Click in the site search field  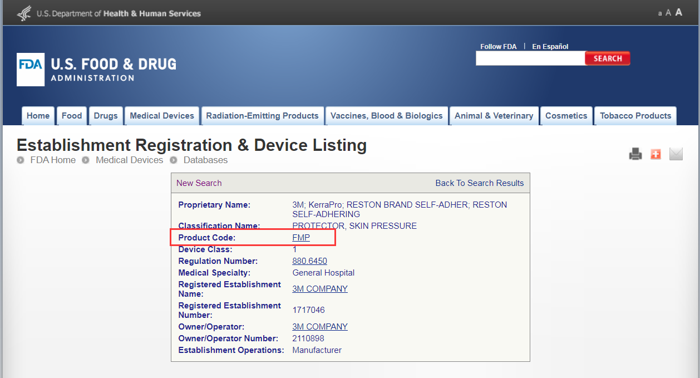point(530,58)
